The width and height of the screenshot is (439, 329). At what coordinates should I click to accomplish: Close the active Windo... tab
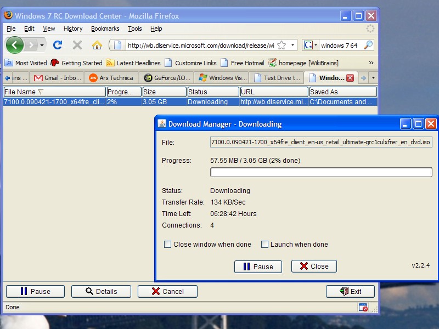click(x=350, y=78)
